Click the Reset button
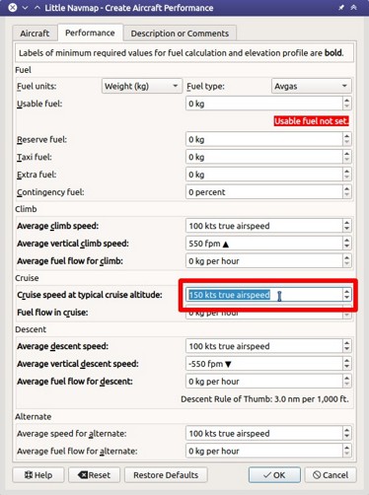 (94, 475)
